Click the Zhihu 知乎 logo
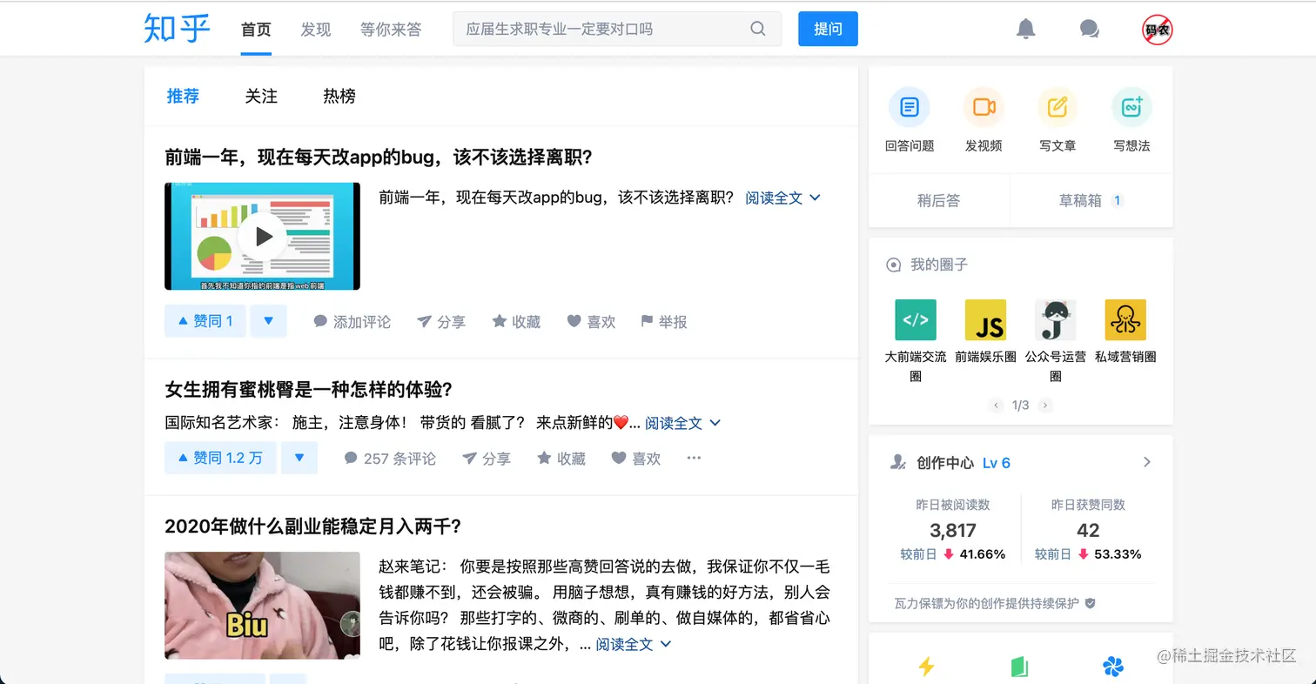Viewport: 1316px width, 684px height. click(178, 28)
